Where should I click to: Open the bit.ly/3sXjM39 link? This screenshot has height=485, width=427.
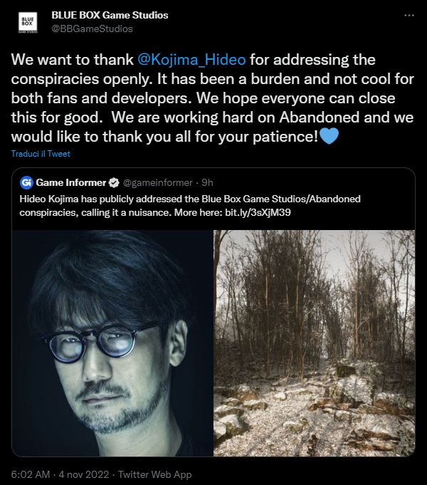258,212
